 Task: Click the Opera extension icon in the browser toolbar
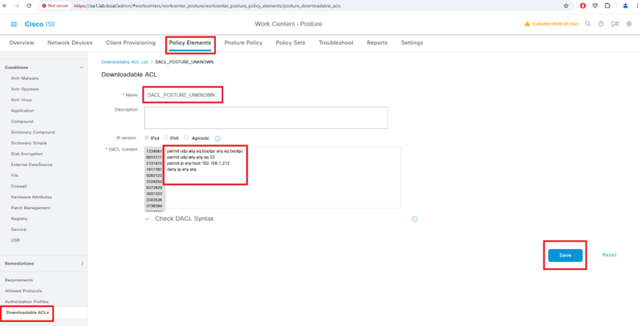click(583, 5)
